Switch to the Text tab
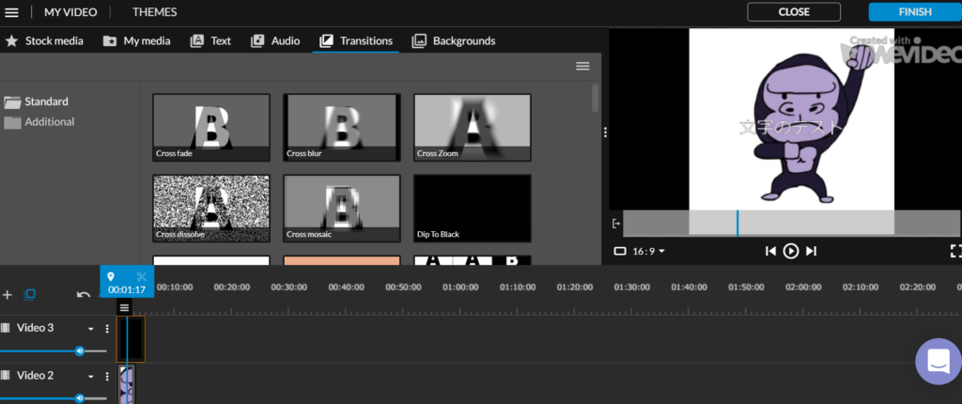 [210, 41]
